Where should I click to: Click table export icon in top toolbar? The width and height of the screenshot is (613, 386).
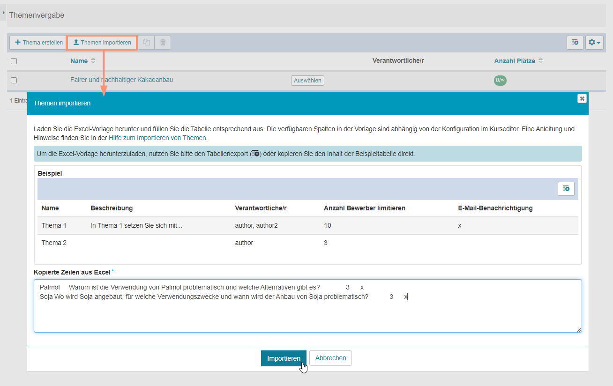pyautogui.click(x=575, y=43)
